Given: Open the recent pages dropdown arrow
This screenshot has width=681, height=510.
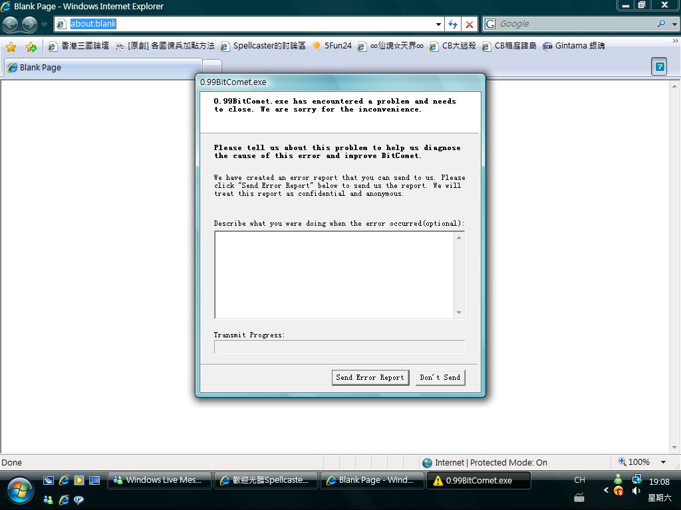Looking at the screenshot, I should [44, 25].
